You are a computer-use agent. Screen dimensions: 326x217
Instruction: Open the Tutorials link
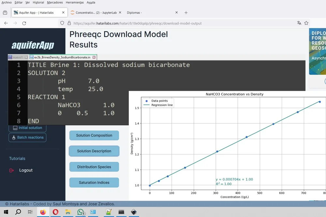[x=17, y=158]
